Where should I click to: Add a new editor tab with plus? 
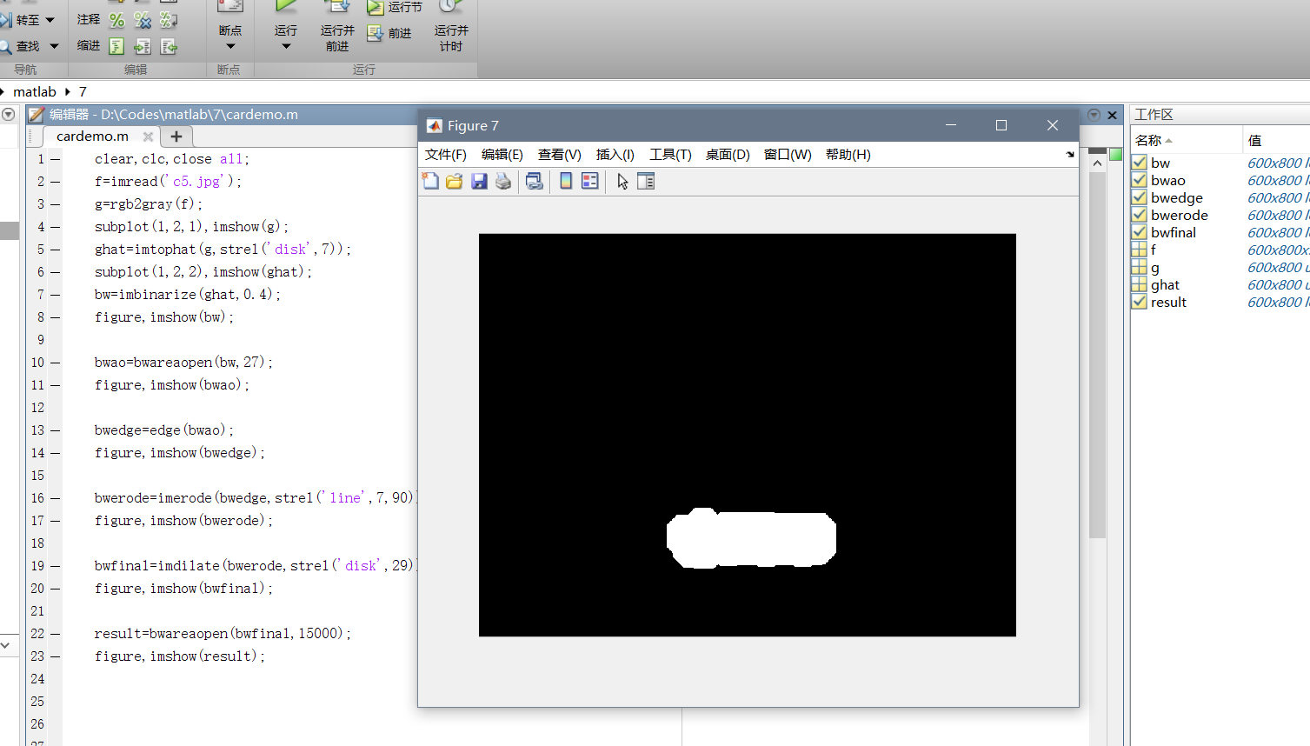pyautogui.click(x=176, y=137)
